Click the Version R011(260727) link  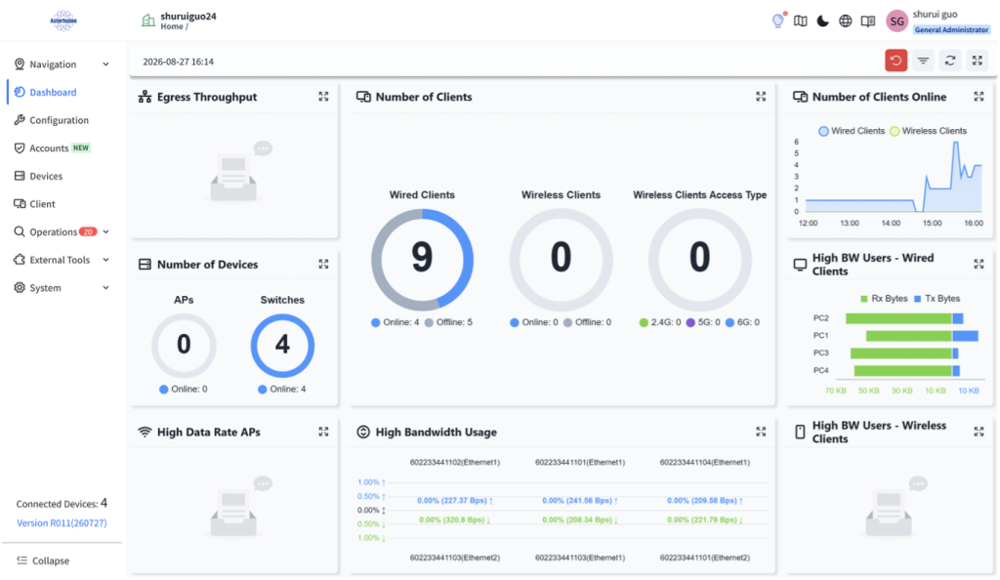62,522
